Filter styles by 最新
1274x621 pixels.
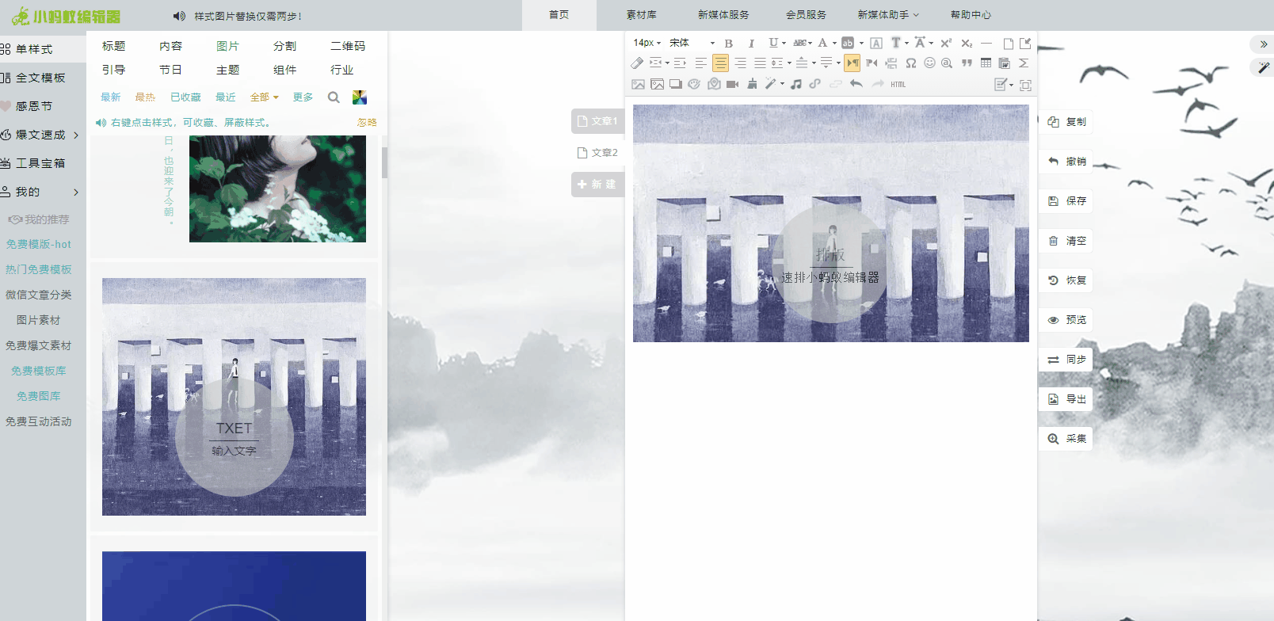pos(111,97)
